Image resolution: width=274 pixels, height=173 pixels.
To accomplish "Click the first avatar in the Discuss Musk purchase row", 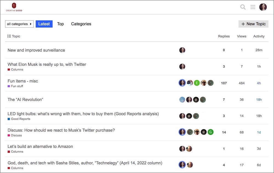I will pos(182,132).
